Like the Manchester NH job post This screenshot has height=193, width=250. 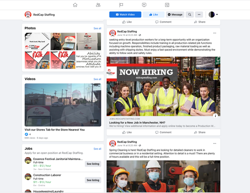pos(127,132)
